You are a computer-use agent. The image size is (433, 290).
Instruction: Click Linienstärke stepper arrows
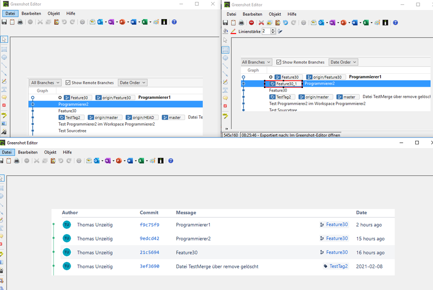coord(273,31)
